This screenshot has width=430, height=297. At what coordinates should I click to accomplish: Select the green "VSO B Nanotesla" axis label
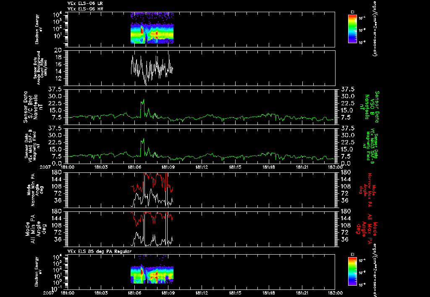370,107
